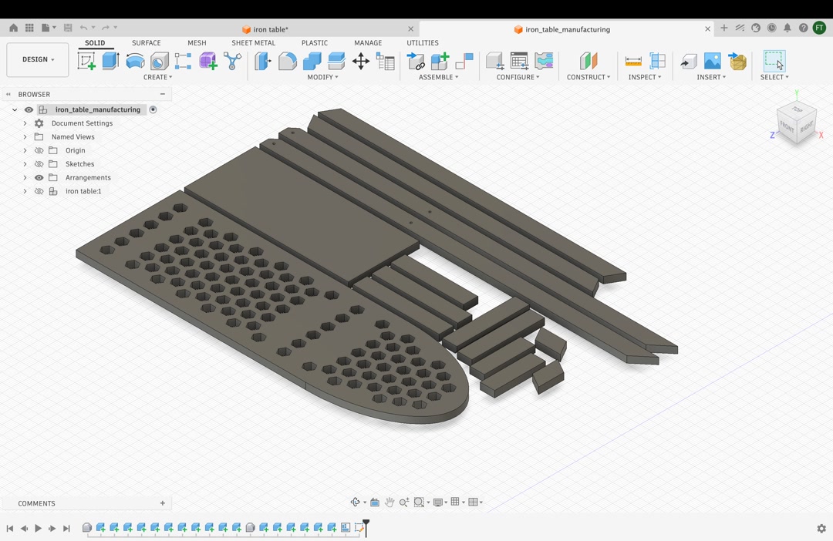Switch to the UTILITIES tab

pos(423,43)
